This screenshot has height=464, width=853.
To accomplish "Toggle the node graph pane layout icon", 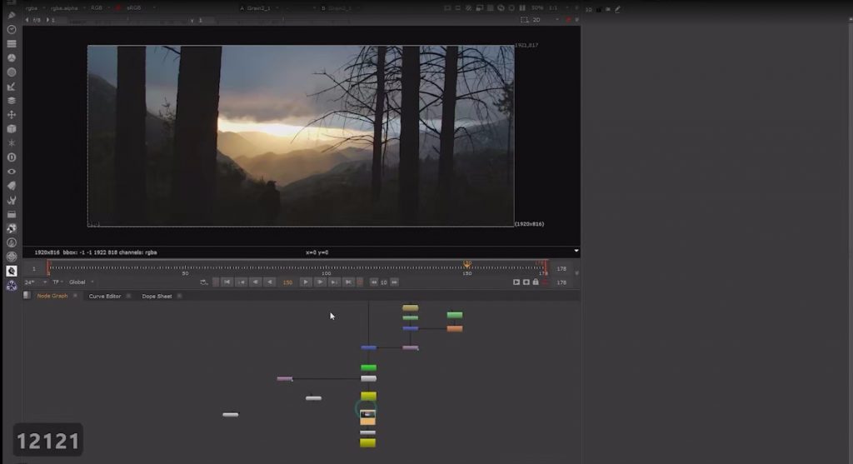I will (x=27, y=296).
